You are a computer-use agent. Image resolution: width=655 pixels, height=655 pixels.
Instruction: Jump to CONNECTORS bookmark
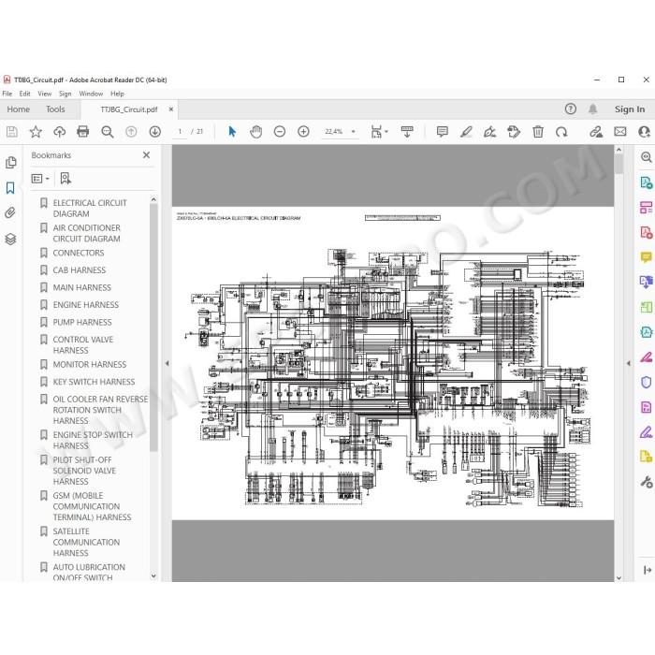pos(79,254)
